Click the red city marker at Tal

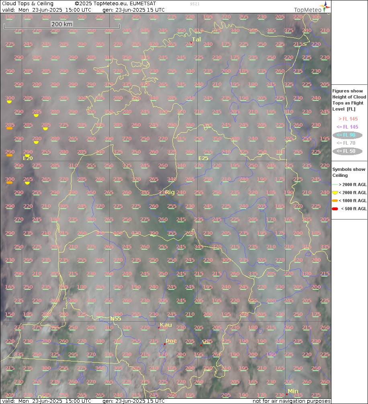tap(191, 43)
